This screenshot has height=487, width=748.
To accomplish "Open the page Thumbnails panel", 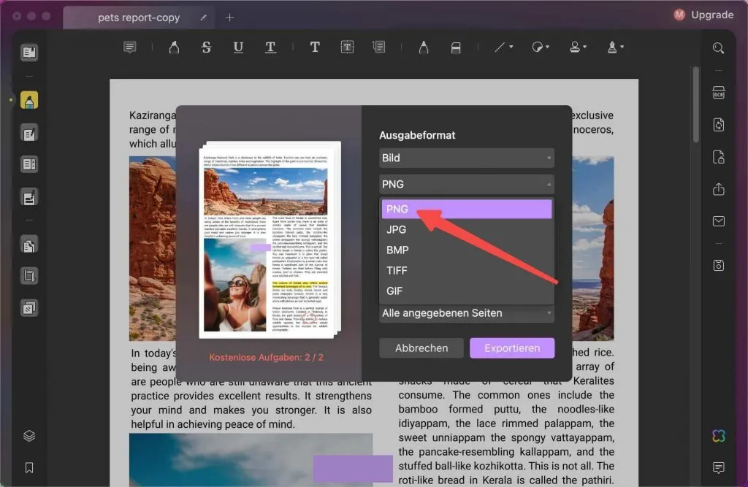I will pyautogui.click(x=28, y=52).
